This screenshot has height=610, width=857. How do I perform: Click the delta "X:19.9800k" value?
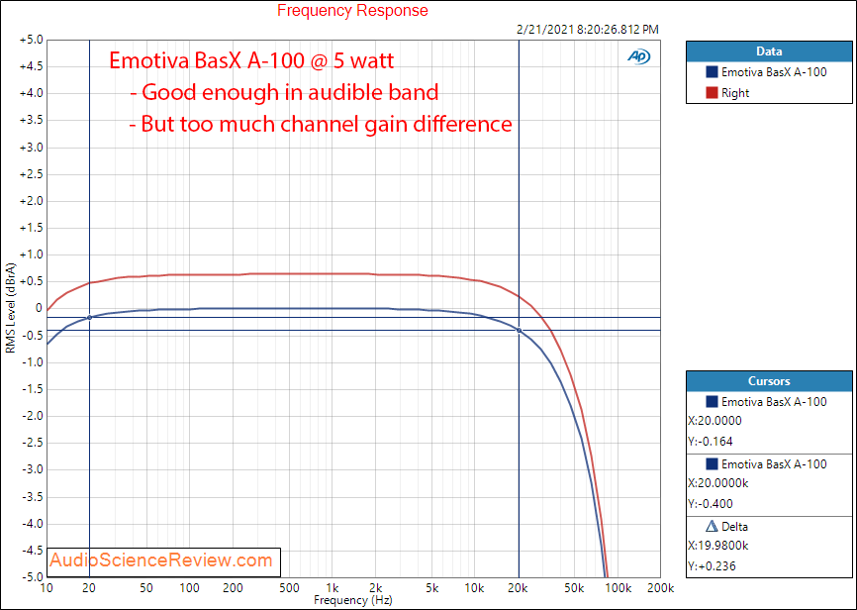pyautogui.click(x=718, y=546)
